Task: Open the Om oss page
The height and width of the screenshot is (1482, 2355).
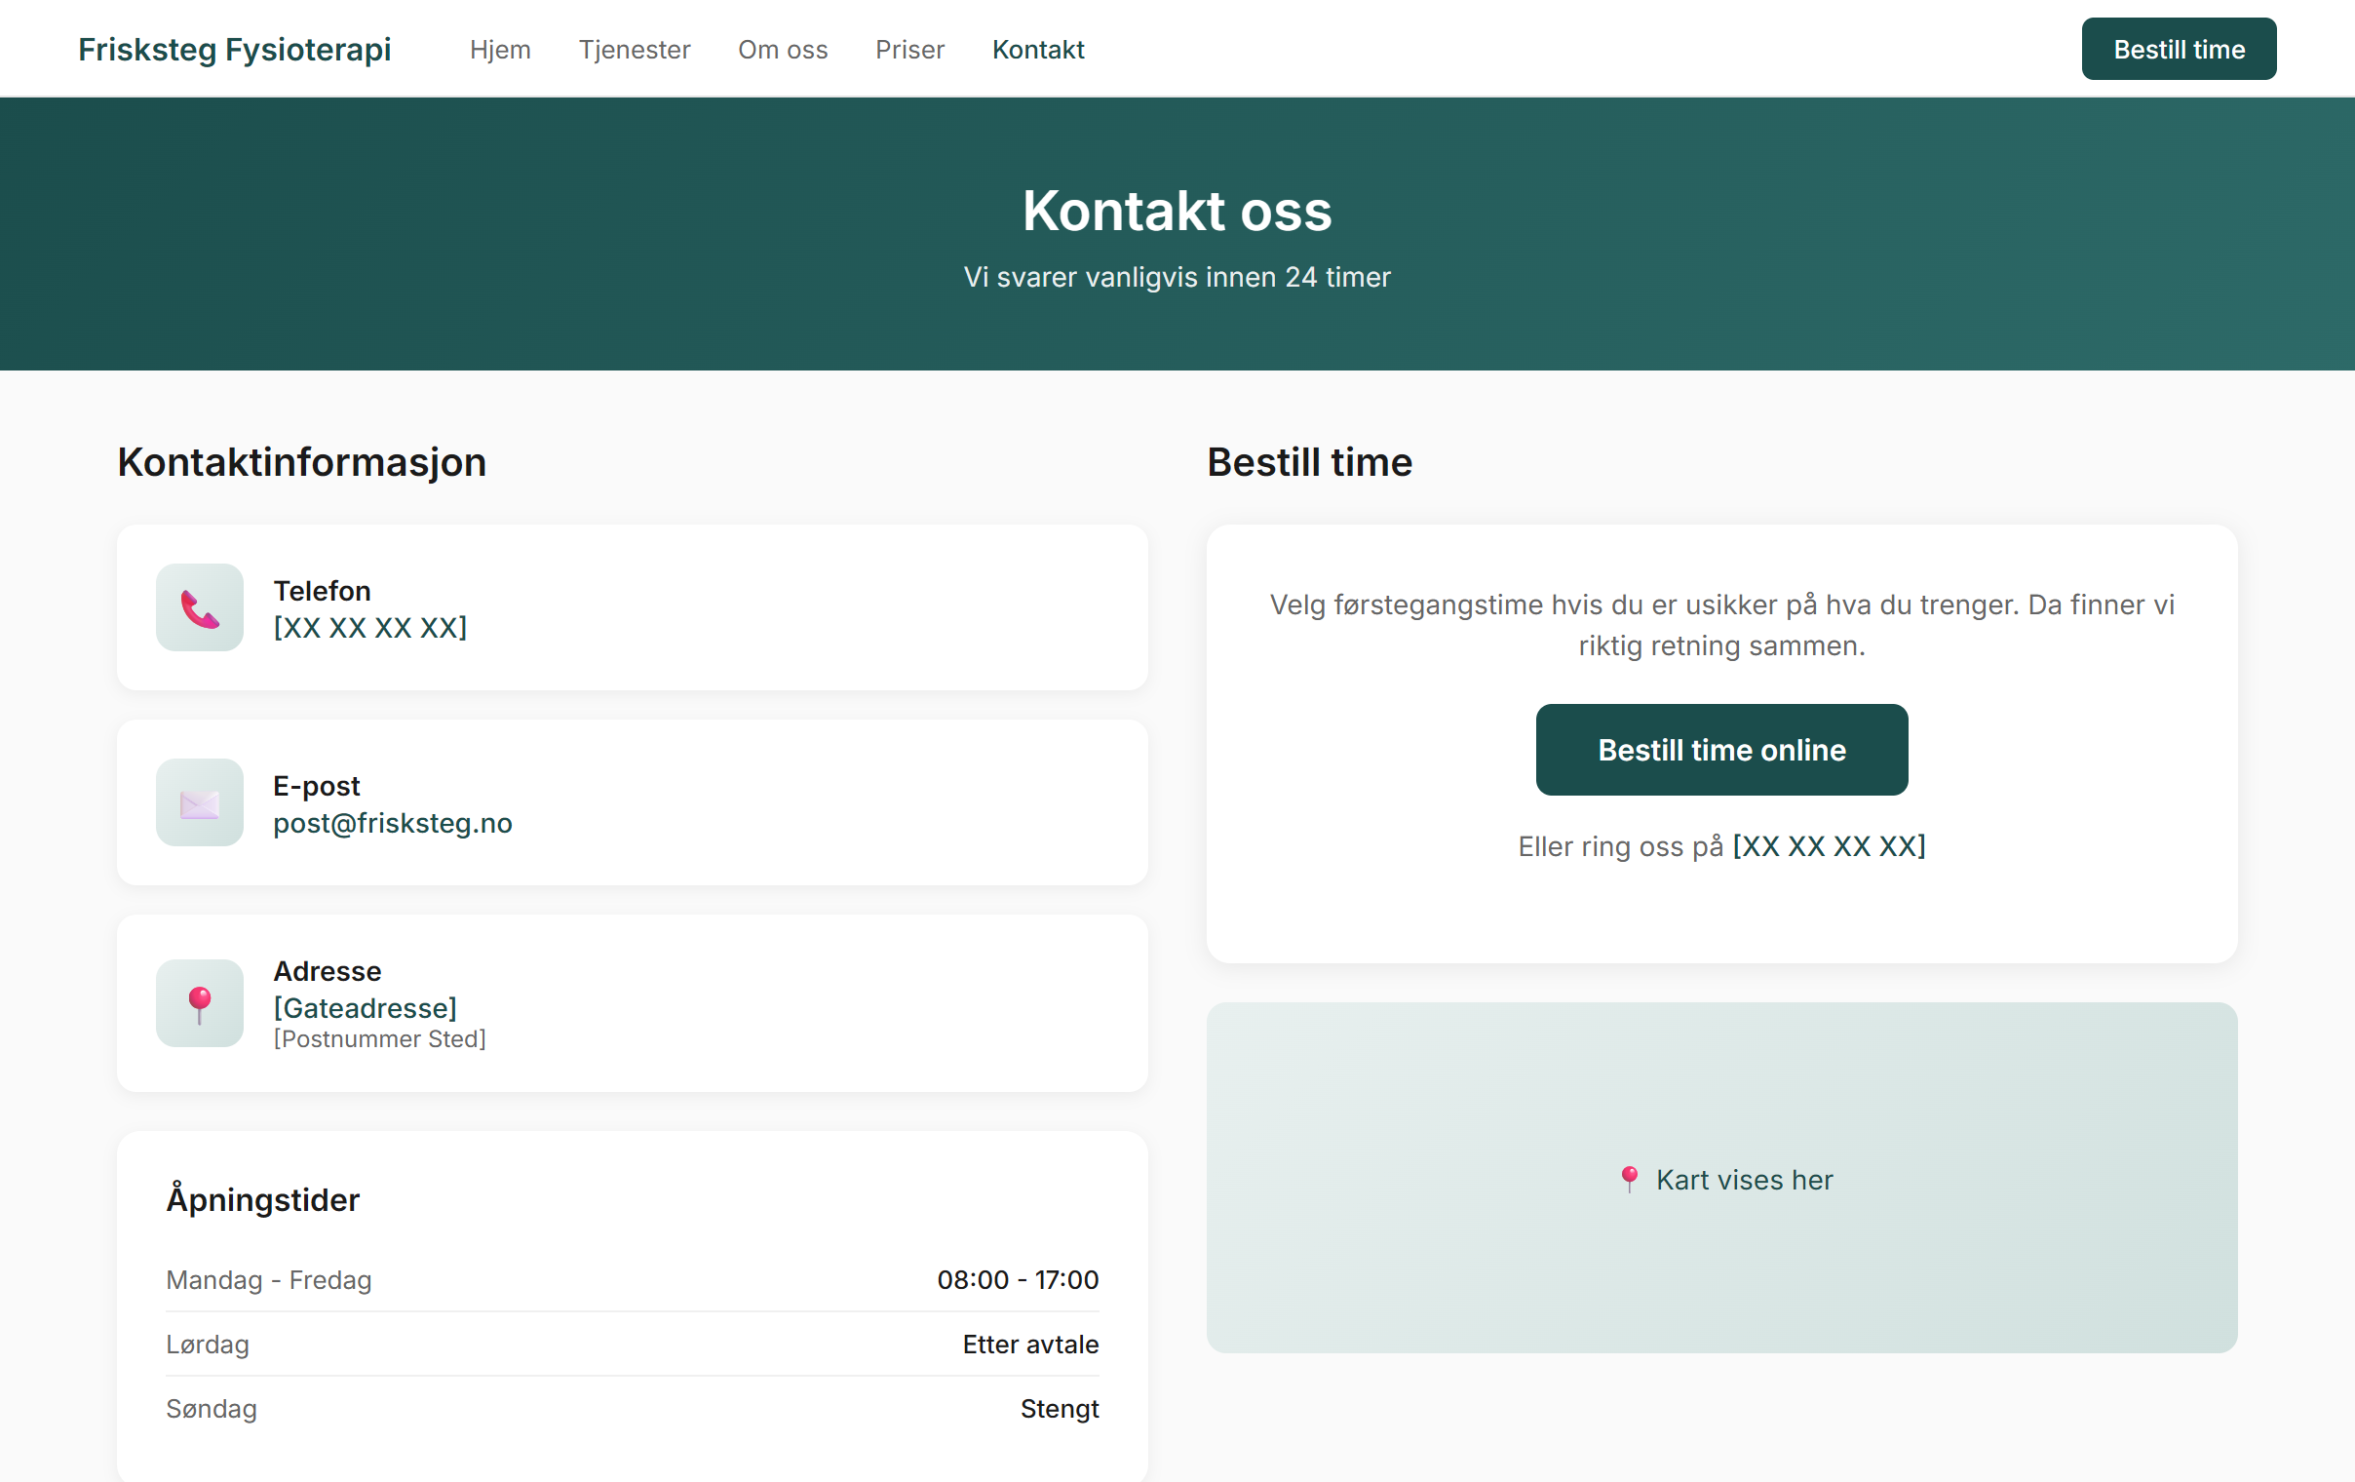Action: (783, 50)
